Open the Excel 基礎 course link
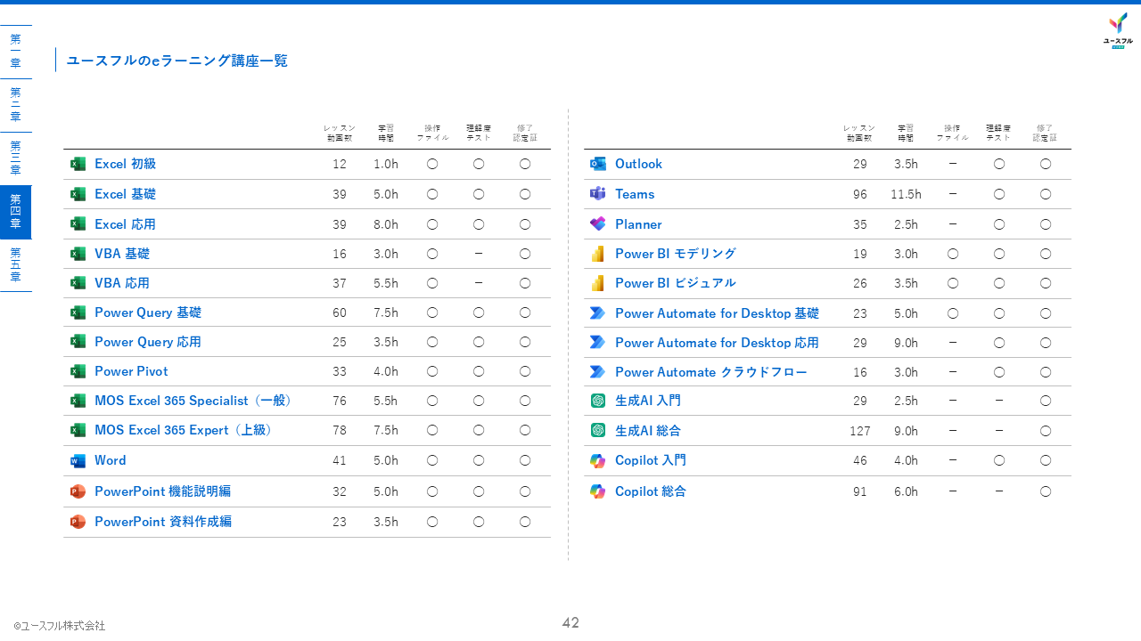The height and width of the screenshot is (641, 1141). pos(125,194)
